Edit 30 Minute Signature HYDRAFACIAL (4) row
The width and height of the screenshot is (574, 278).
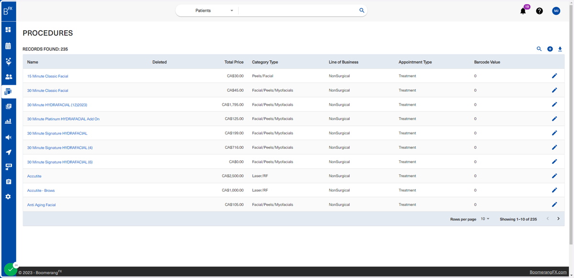click(554, 147)
